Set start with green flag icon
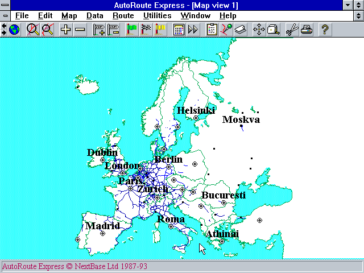The height and width of the screenshot is (273, 364). coord(131,30)
